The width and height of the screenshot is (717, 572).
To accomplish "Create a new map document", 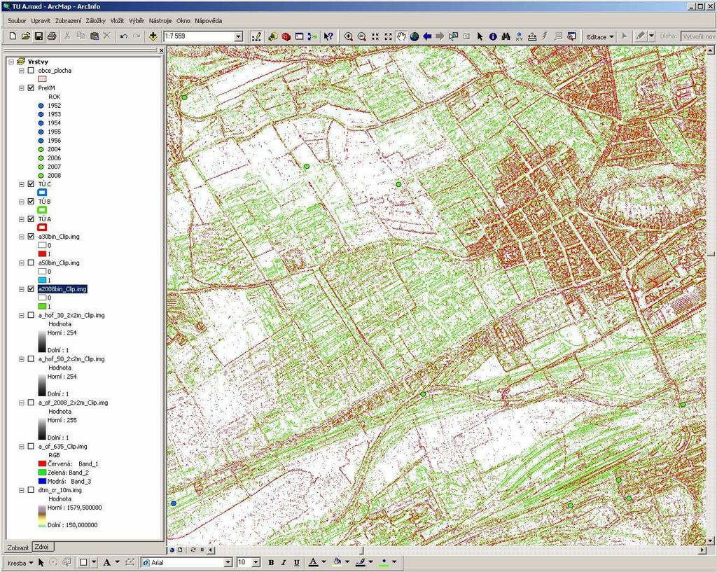I will pos(13,36).
